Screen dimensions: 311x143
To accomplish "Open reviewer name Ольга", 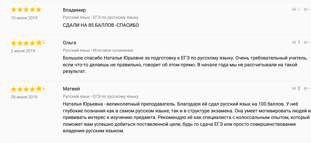I will (69, 43).
